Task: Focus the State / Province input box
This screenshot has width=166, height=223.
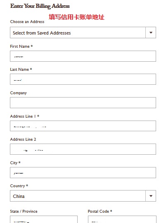Action: click(44, 219)
